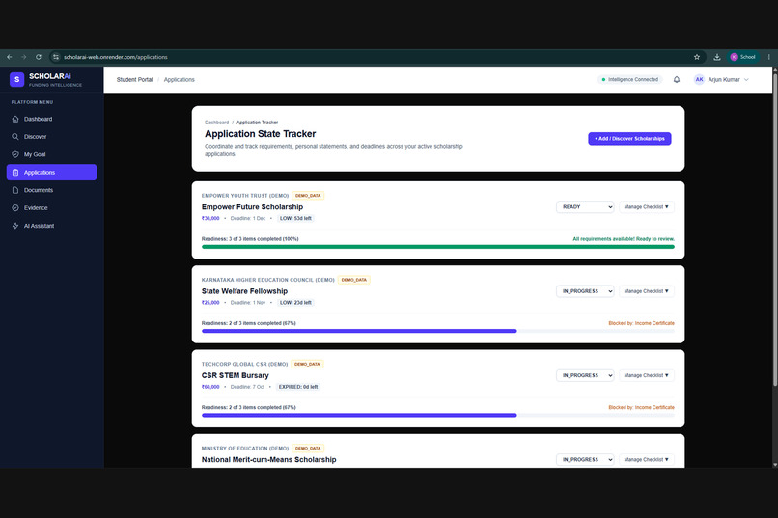Click the EXPIRED: 0d left badge
This screenshot has width=778, height=518.
(298, 387)
